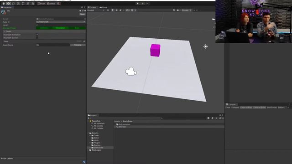The width and height of the screenshot is (292, 164).
Task: Click the Open button in the Inspector
Action: click(x=82, y=14)
